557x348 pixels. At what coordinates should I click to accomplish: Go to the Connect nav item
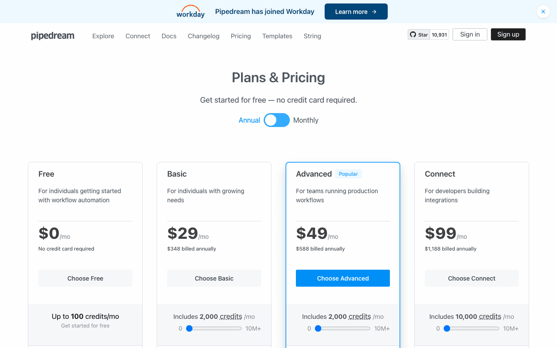click(138, 36)
